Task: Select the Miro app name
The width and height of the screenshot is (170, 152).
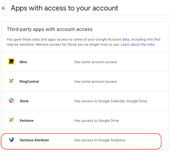Action: [x=23, y=62]
